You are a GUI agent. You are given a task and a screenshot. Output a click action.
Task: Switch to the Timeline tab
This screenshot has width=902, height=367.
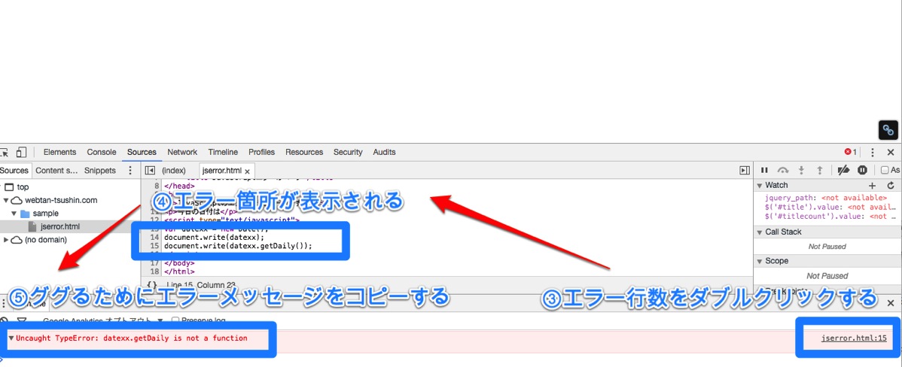[x=223, y=152]
